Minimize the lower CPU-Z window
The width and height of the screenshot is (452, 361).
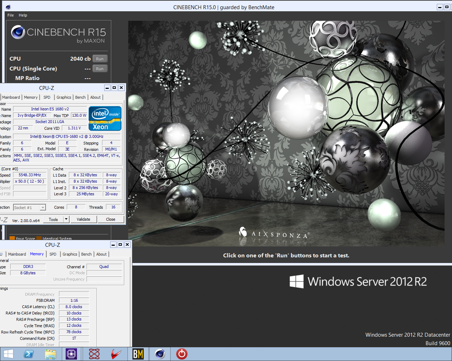pyautogui.click(x=113, y=245)
